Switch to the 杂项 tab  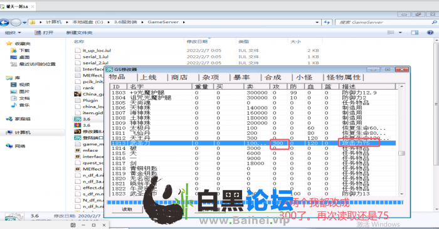pyautogui.click(x=211, y=77)
